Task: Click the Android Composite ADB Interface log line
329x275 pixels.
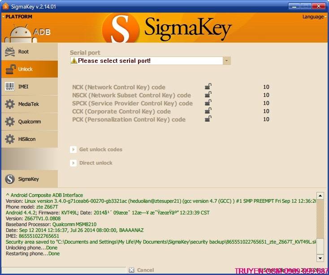Action: click(44, 195)
